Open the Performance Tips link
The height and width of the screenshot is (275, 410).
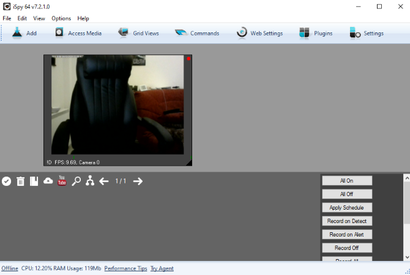point(125,268)
